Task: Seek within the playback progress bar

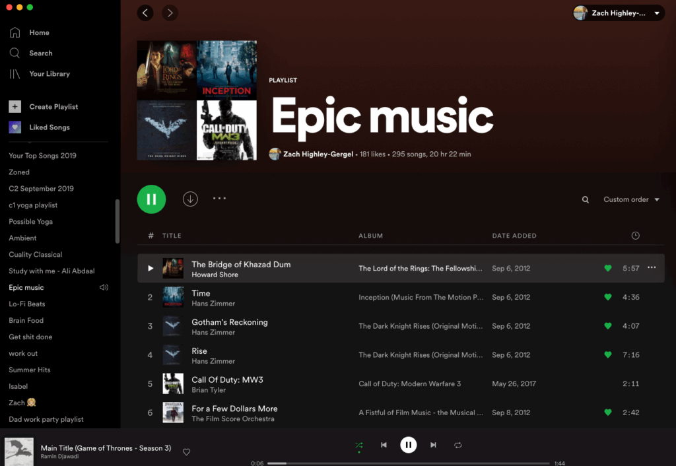Action: 408,463
